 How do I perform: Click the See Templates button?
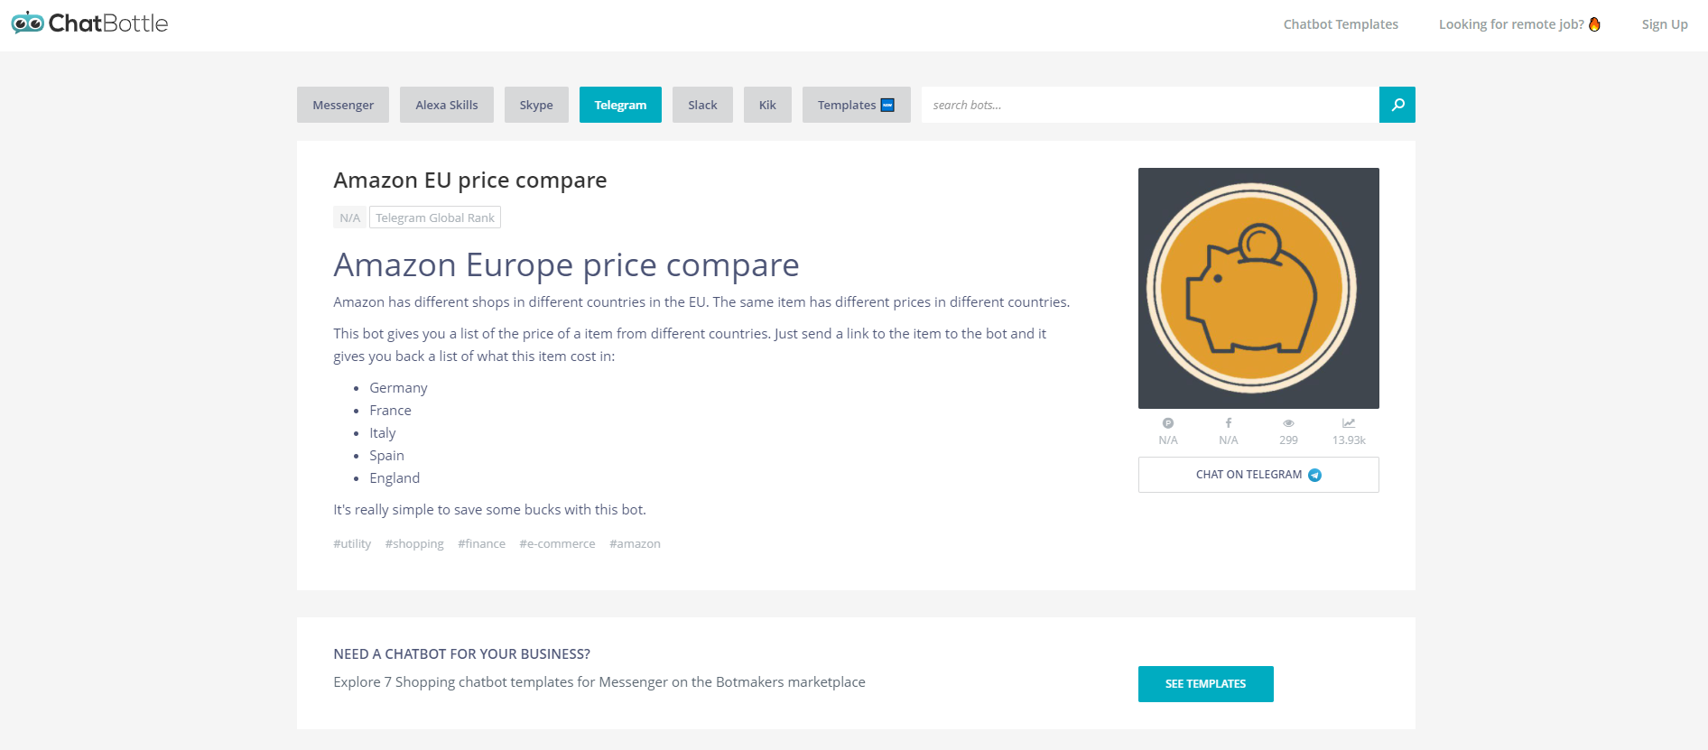coord(1205,684)
